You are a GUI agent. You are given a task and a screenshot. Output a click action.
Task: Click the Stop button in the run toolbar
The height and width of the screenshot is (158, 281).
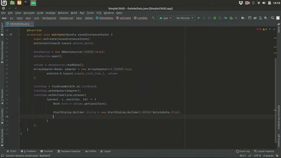[236, 18]
